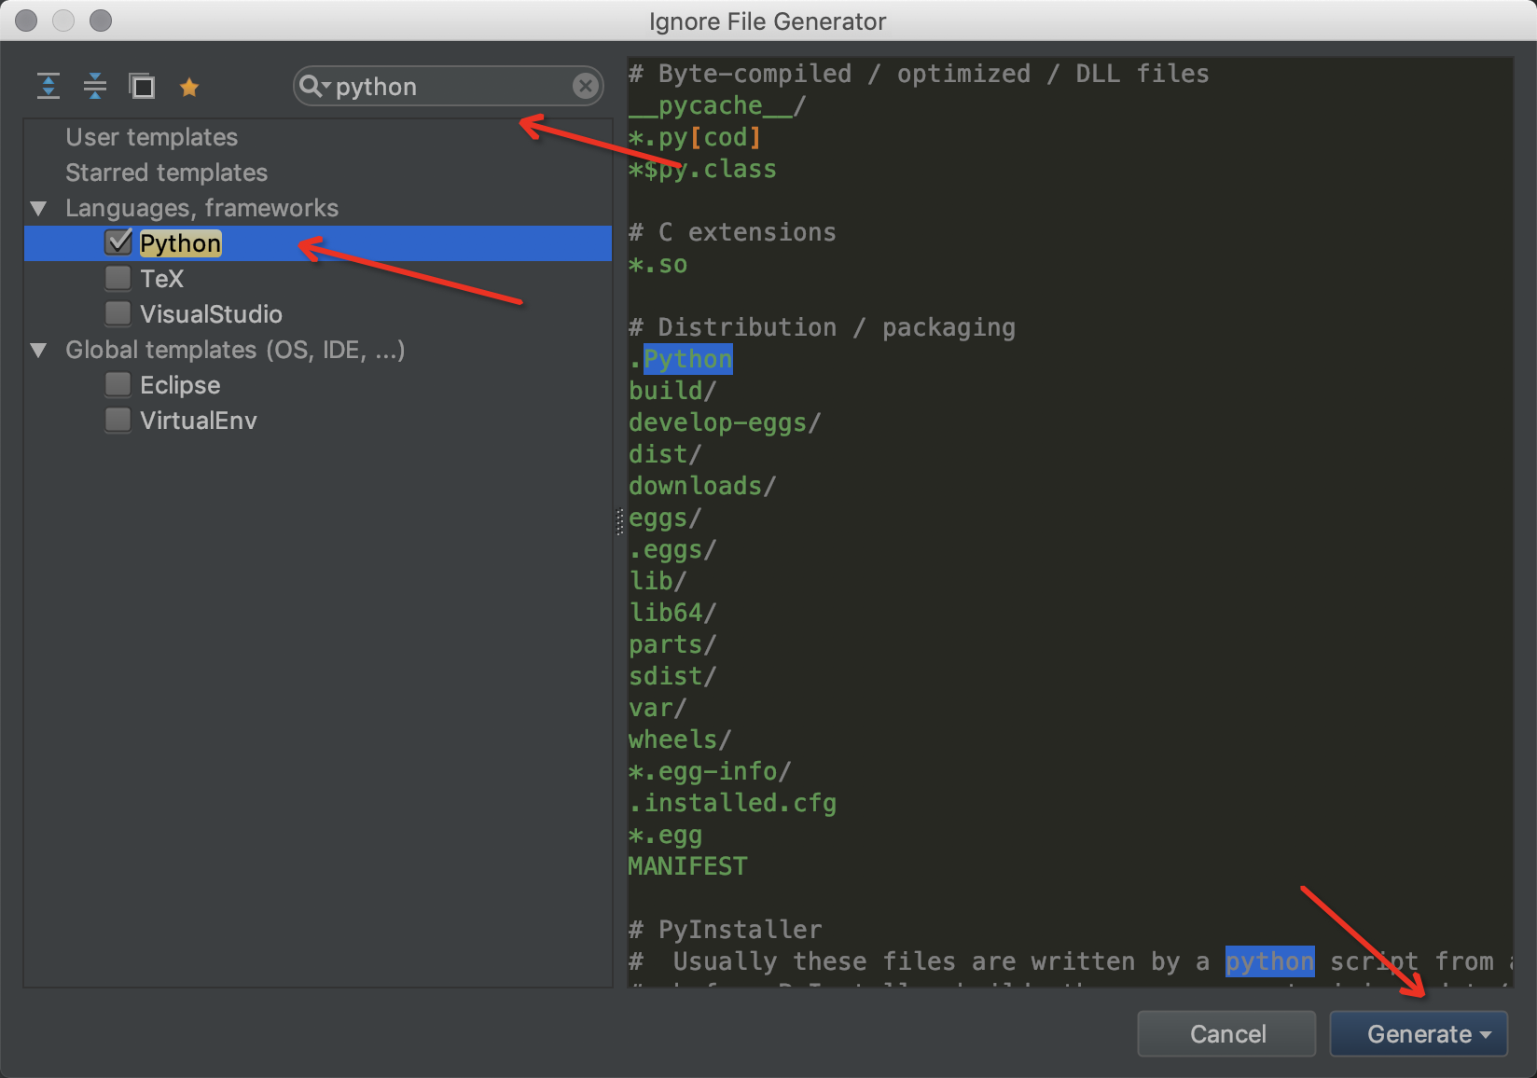Select the VisualStudio template name
This screenshot has height=1078, width=1537.
(211, 314)
